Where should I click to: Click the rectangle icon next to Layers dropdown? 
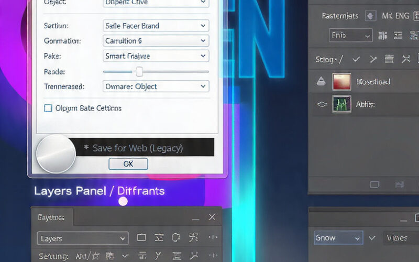[x=141, y=237]
